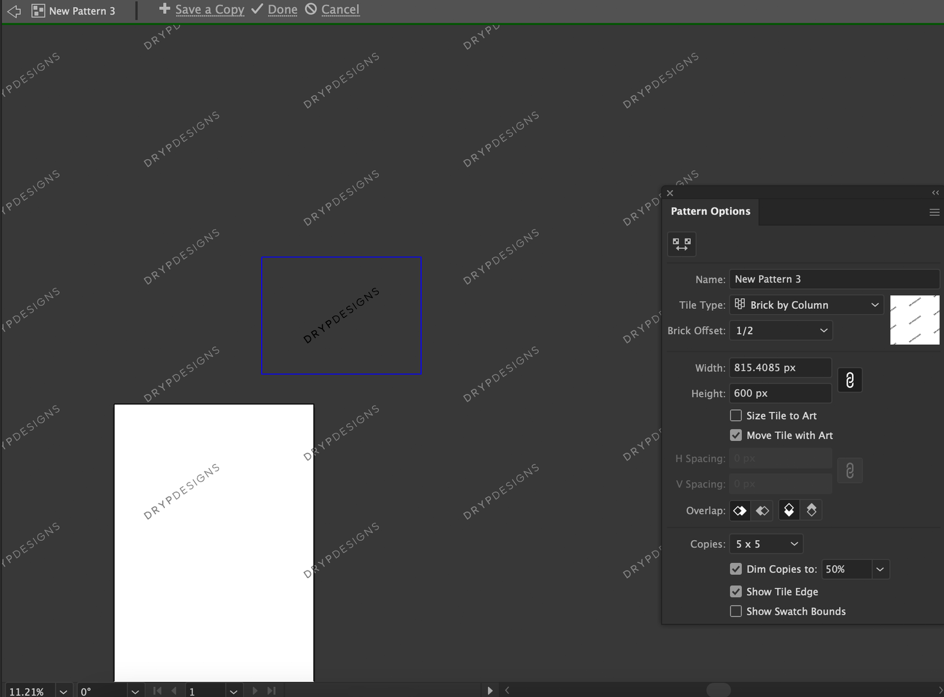The image size is (944, 697).
Task: Select the Pattern Tile Tool icon
Action: pos(682,244)
